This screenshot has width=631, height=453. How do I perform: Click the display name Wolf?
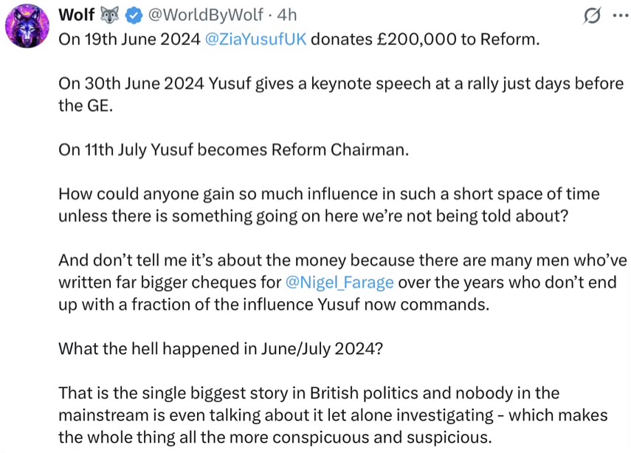coord(77,15)
